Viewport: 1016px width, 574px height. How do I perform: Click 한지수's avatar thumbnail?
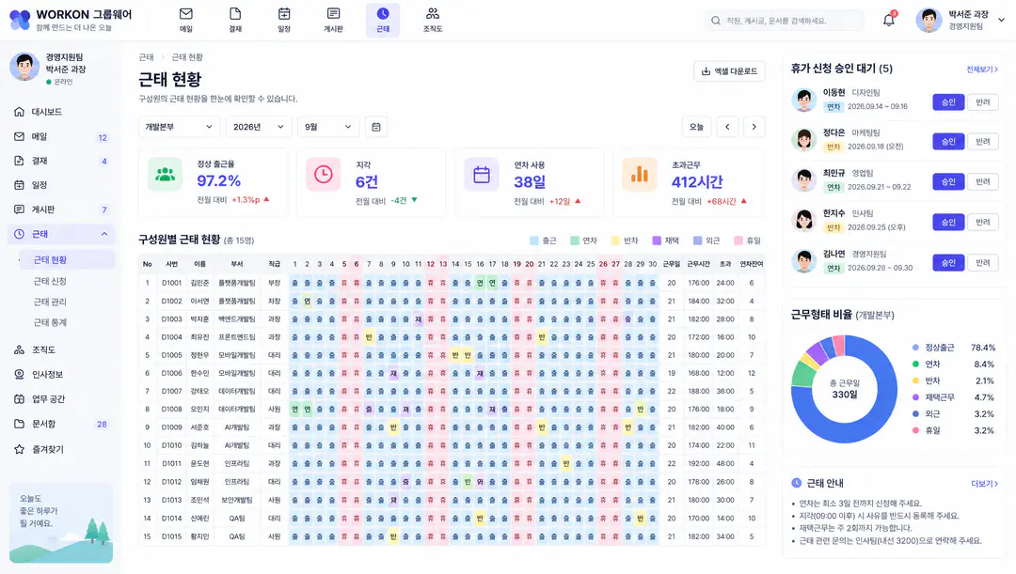(804, 221)
